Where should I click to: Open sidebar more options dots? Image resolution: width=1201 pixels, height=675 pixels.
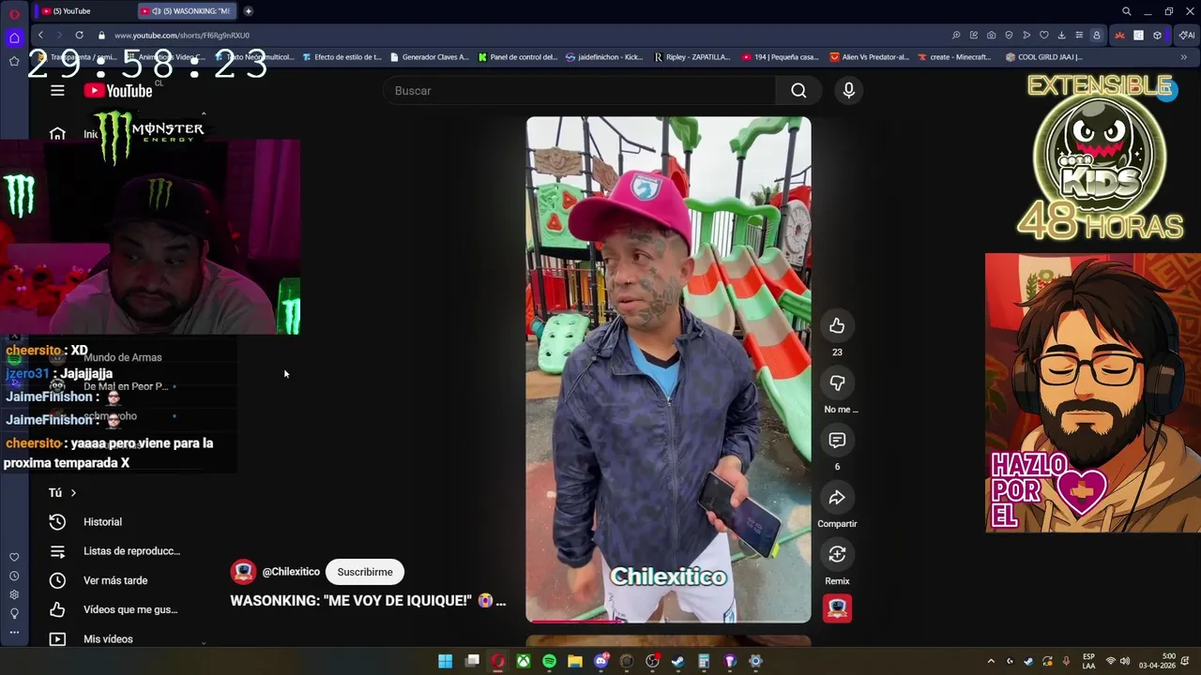coord(14,632)
